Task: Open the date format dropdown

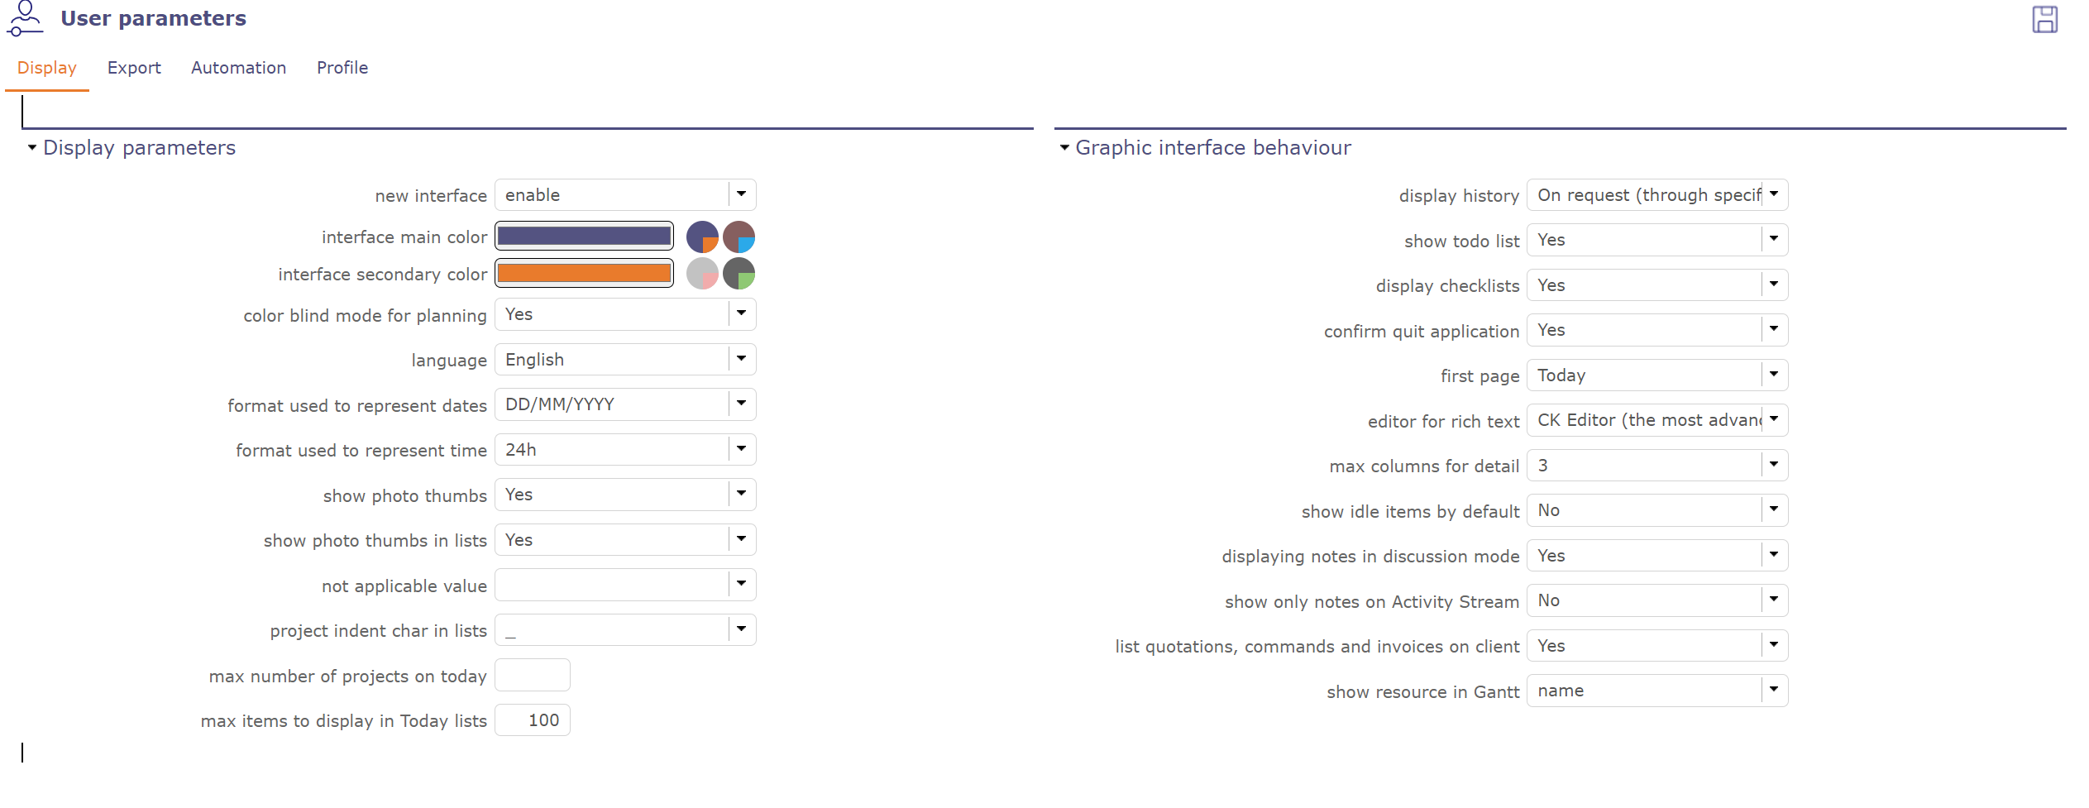Action: [742, 404]
